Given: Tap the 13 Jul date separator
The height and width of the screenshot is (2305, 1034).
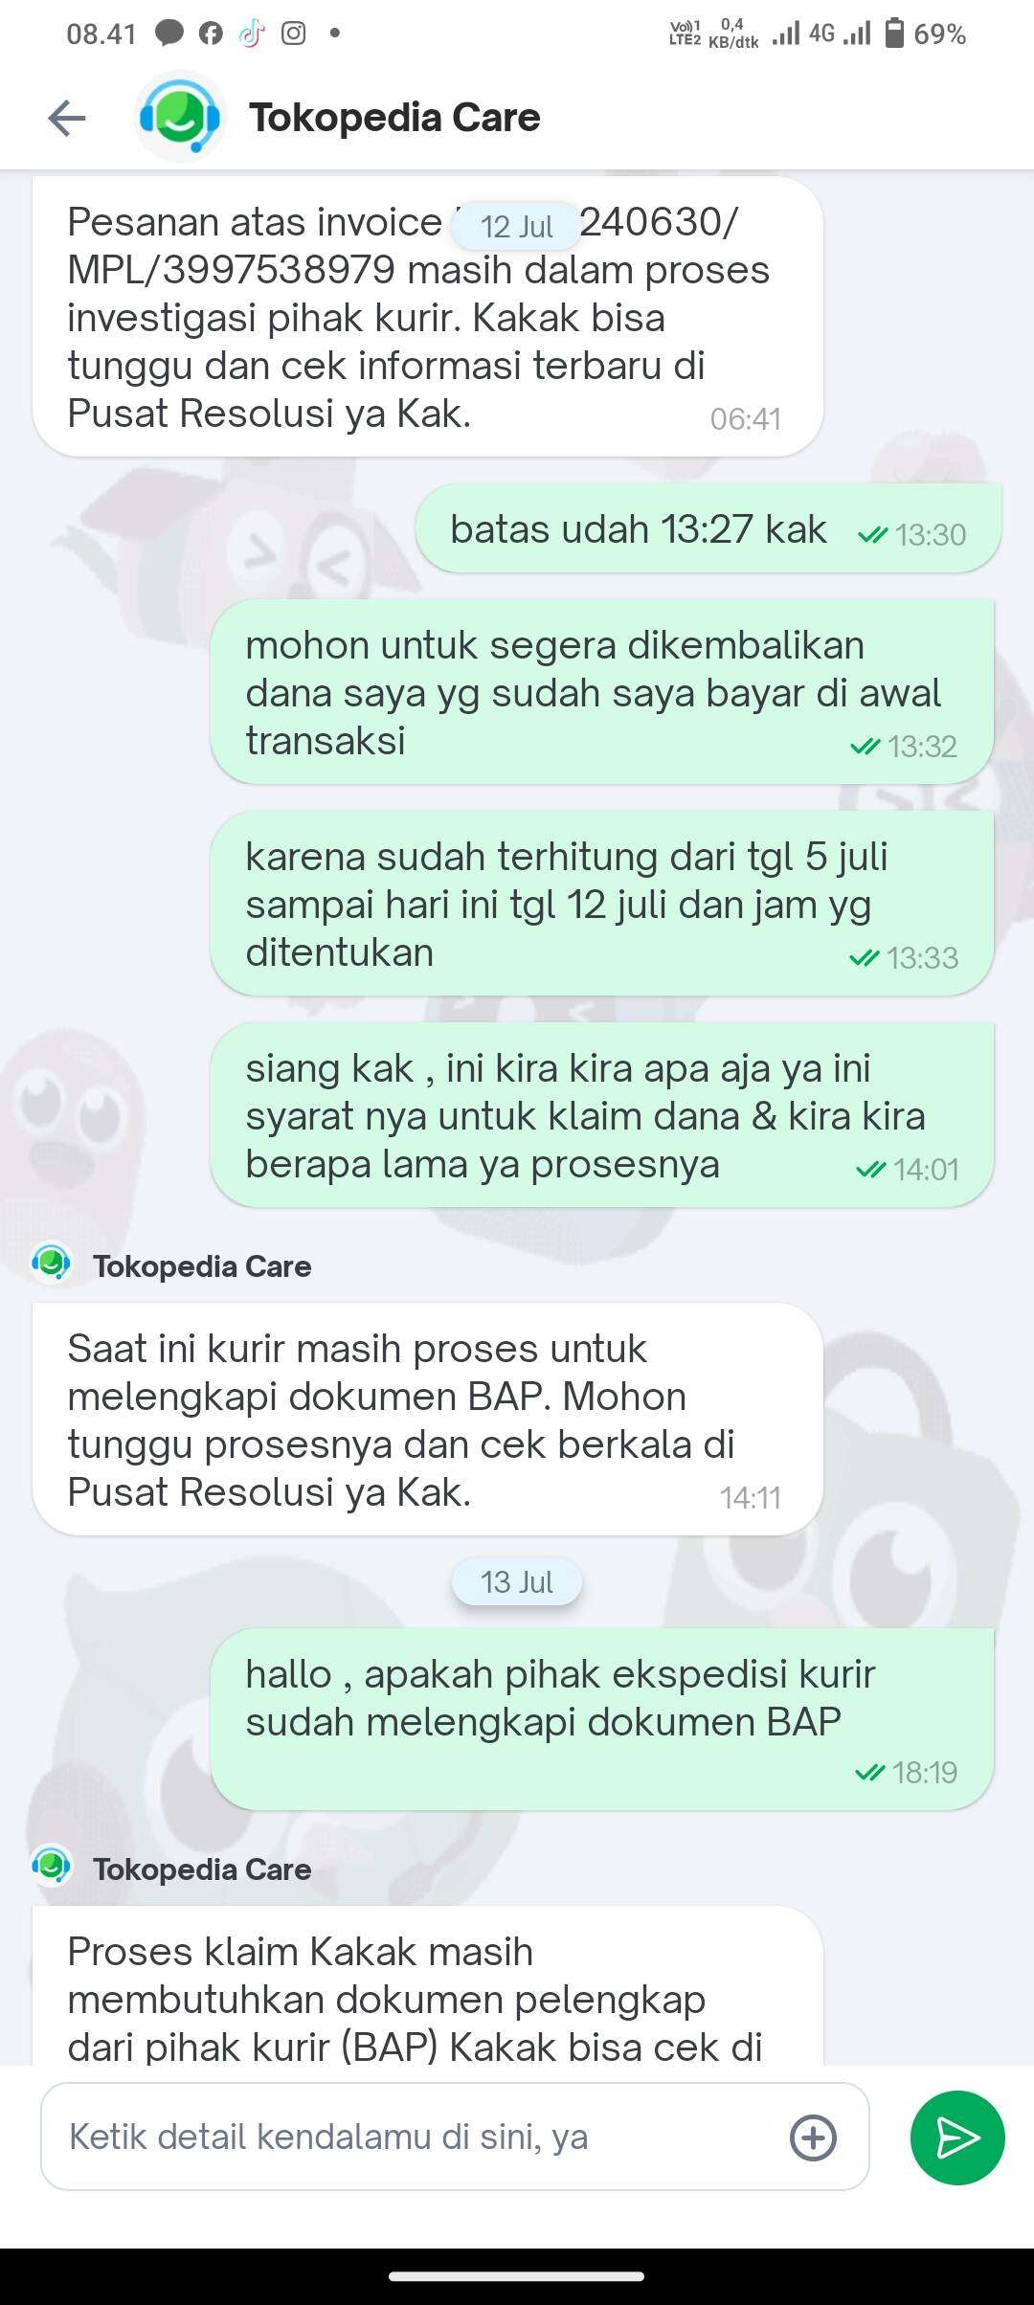Looking at the screenshot, I should pyautogui.click(x=517, y=1581).
